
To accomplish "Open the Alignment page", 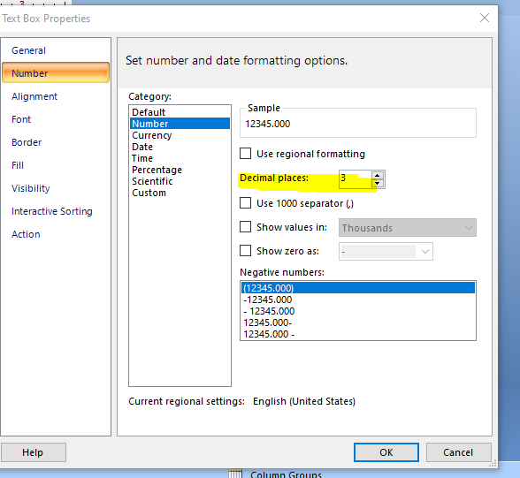I will 34,96.
